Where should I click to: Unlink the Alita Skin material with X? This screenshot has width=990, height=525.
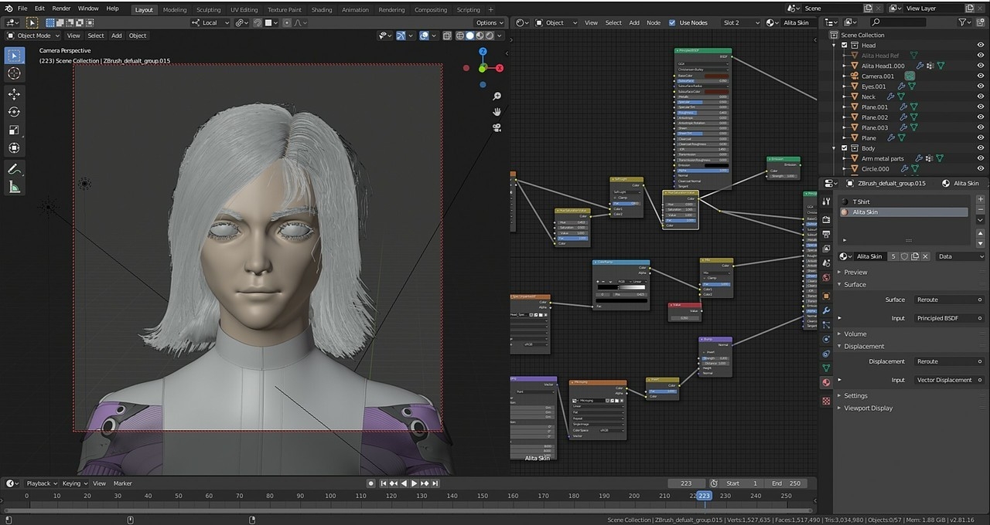(926, 256)
